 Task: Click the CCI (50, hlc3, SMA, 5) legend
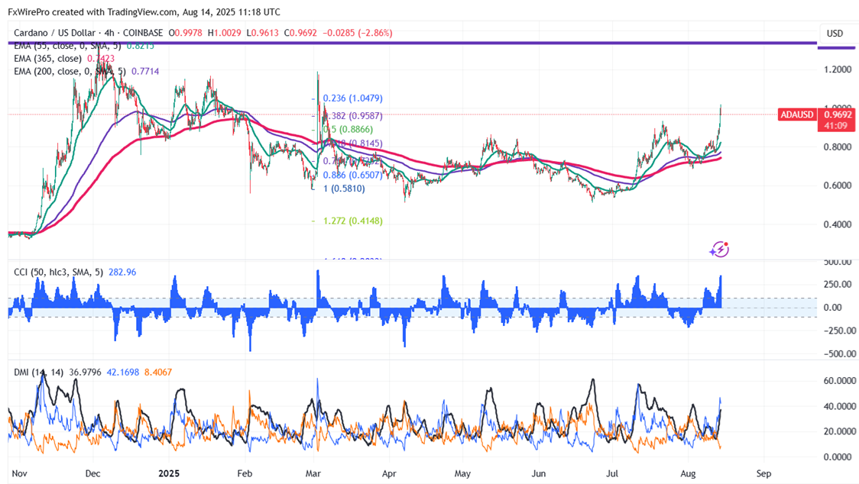coord(58,272)
